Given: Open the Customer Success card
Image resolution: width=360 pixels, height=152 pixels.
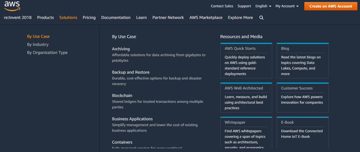Looking at the screenshot, I should pyautogui.click(x=303, y=98).
